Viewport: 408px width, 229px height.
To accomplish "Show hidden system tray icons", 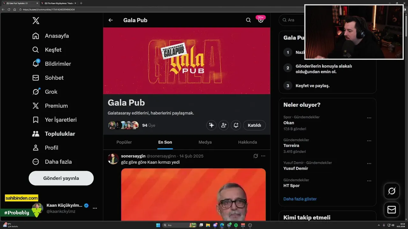I will (x=379, y=225).
